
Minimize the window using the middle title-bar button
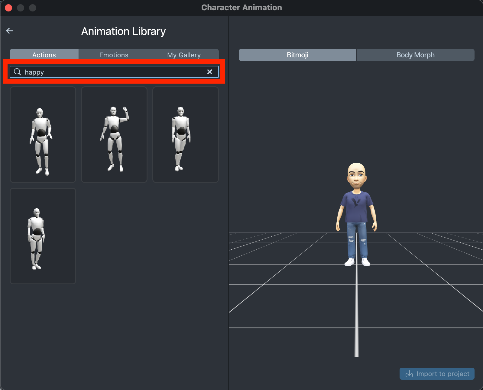tap(21, 8)
